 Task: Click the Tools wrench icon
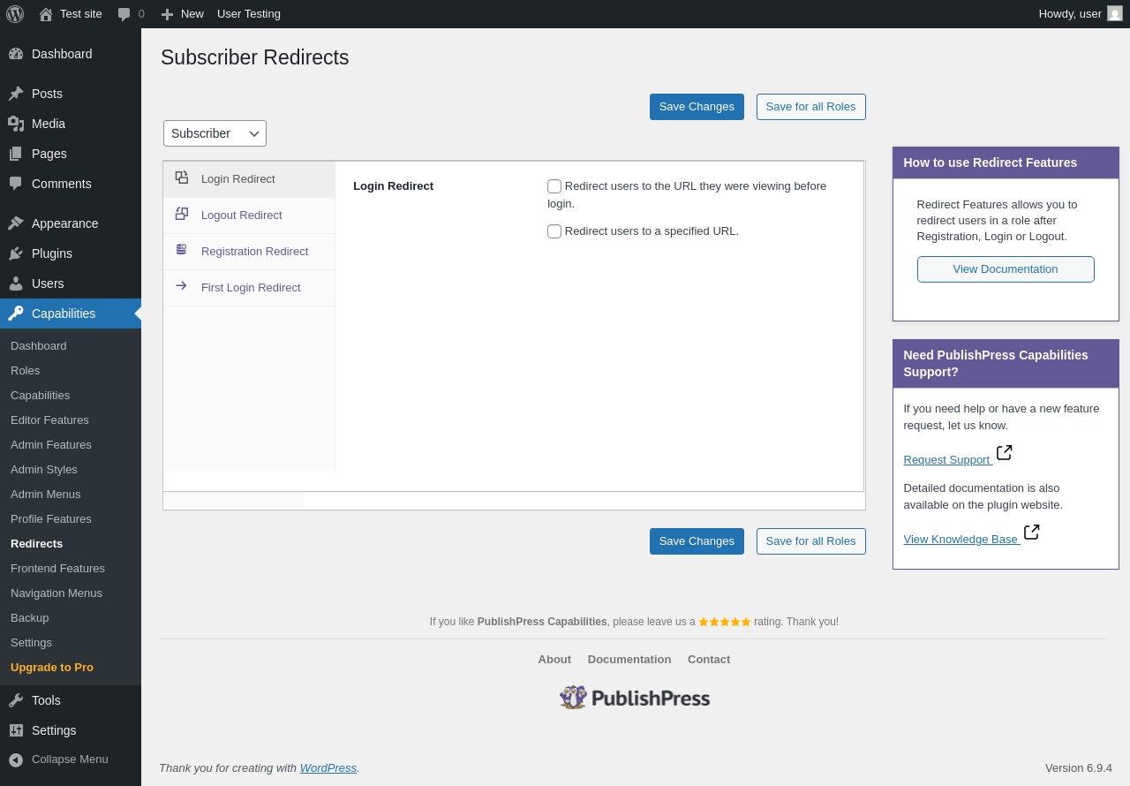(x=16, y=700)
